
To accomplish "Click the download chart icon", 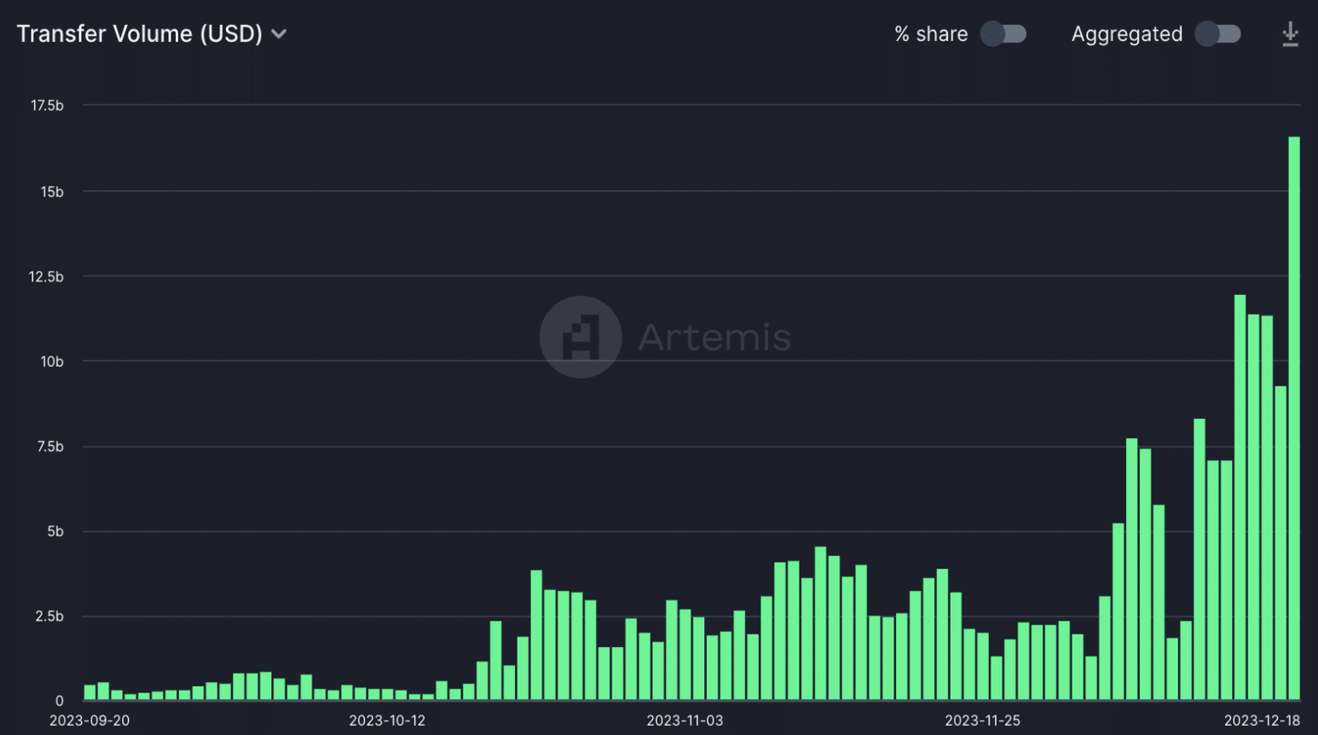I will (x=1290, y=34).
